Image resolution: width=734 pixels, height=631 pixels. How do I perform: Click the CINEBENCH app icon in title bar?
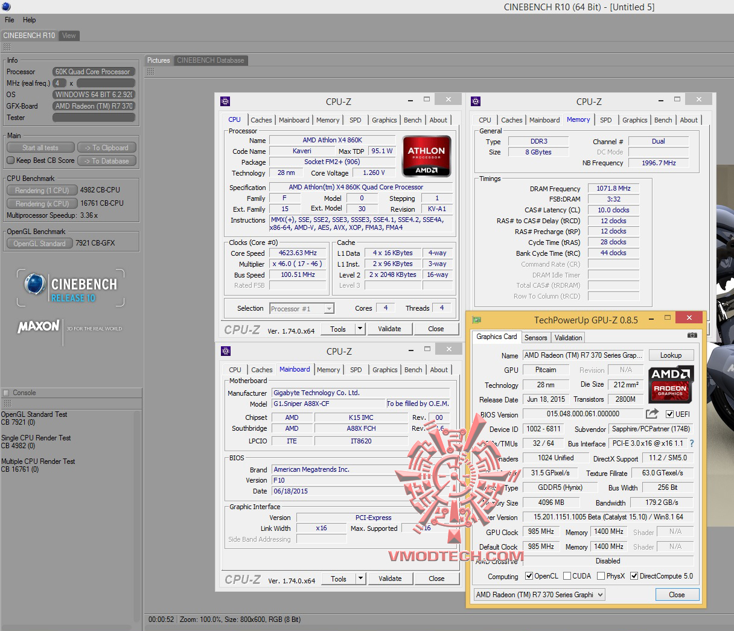point(7,7)
